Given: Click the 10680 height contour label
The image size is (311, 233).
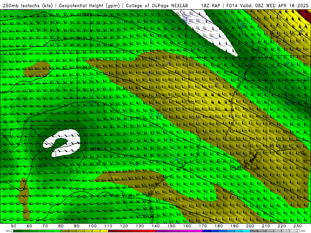Looking at the screenshot, I should click(x=84, y=68).
